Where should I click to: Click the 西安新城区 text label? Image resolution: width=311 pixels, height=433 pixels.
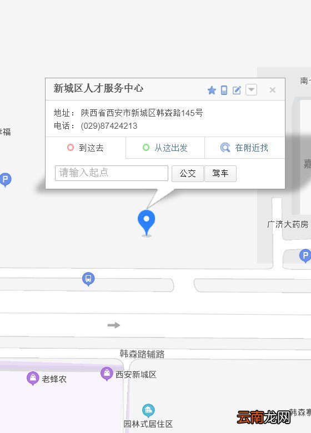(136, 375)
